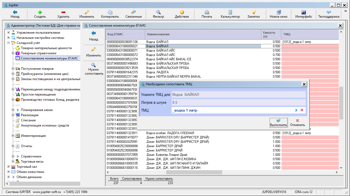350x196 pixels.
Task: Open the Действия gear menu
Action: [x=182, y=12]
